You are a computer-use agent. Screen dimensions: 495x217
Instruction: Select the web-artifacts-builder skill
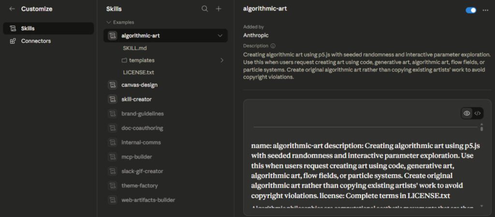(x=148, y=200)
